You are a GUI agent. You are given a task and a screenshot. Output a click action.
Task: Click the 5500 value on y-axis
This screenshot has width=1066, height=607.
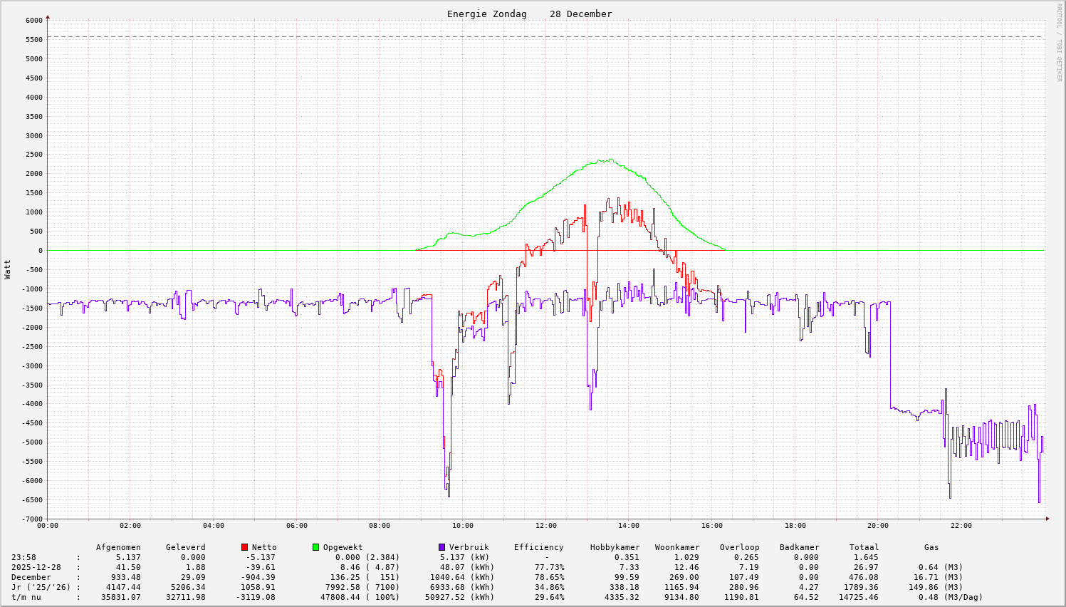33,40
